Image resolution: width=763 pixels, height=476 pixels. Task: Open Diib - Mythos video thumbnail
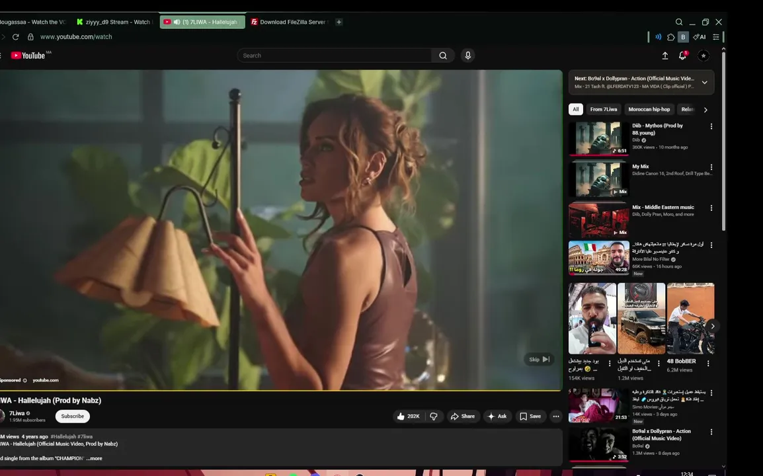[x=598, y=138]
